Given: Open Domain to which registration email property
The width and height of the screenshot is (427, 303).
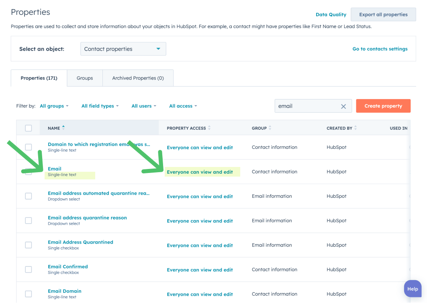Looking at the screenshot, I should (x=99, y=144).
